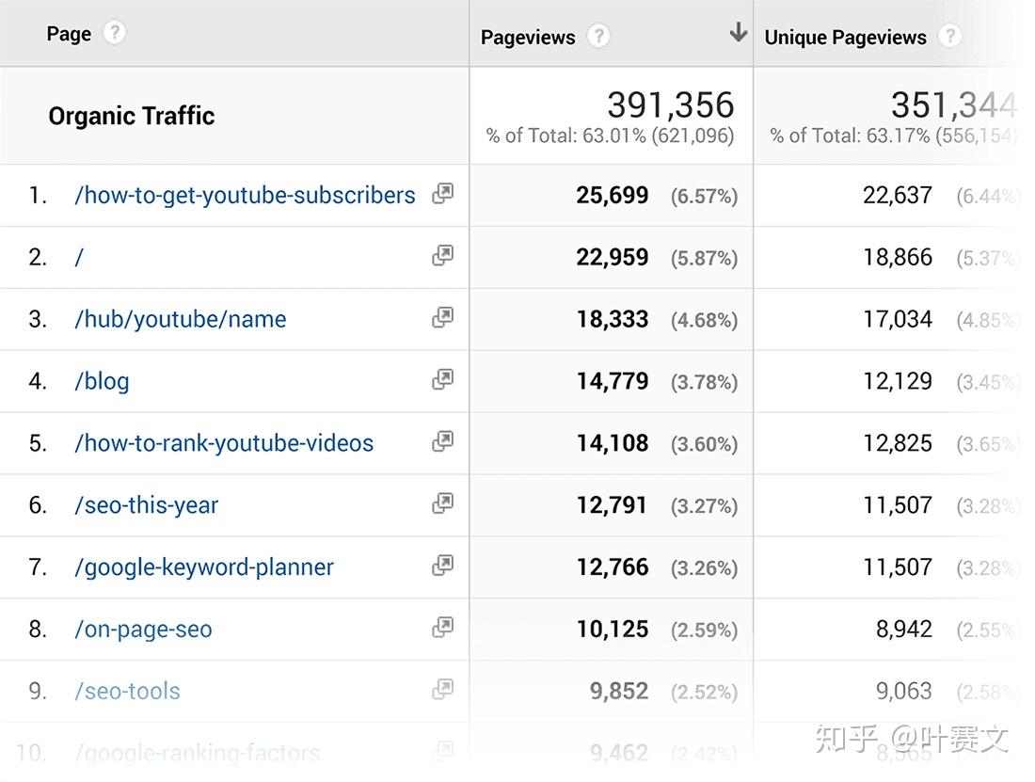The width and height of the screenshot is (1035, 782).
Task: Click the help icon beside Pageviews header
Action: (598, 37)
